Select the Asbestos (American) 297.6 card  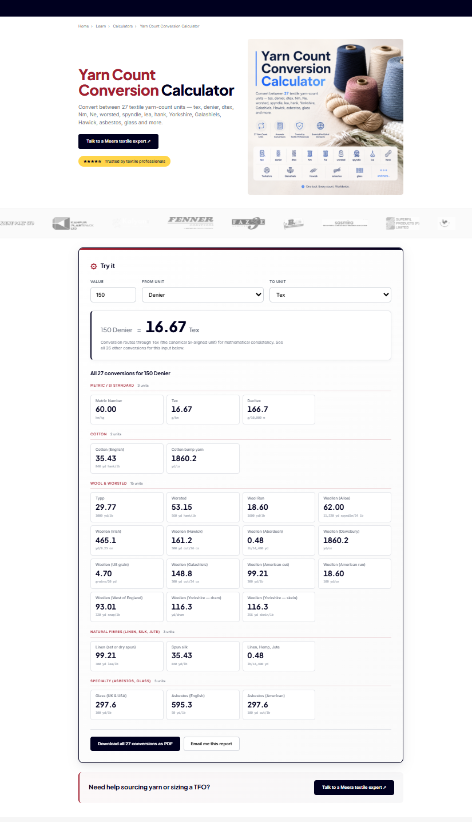coord(279,705)
